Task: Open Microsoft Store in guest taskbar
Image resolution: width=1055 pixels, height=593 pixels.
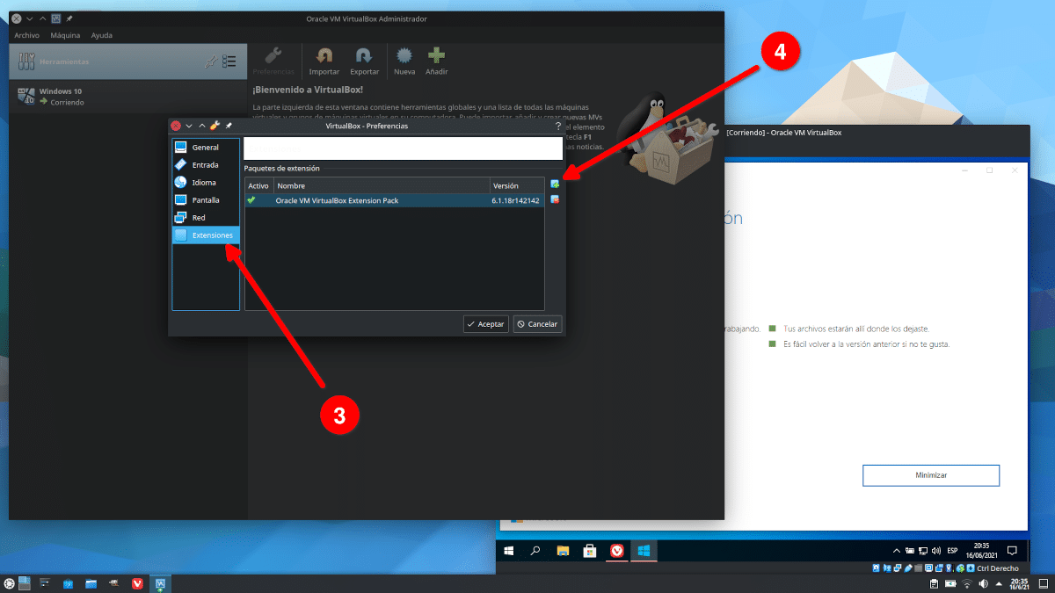Action: [x=590, y=551]
